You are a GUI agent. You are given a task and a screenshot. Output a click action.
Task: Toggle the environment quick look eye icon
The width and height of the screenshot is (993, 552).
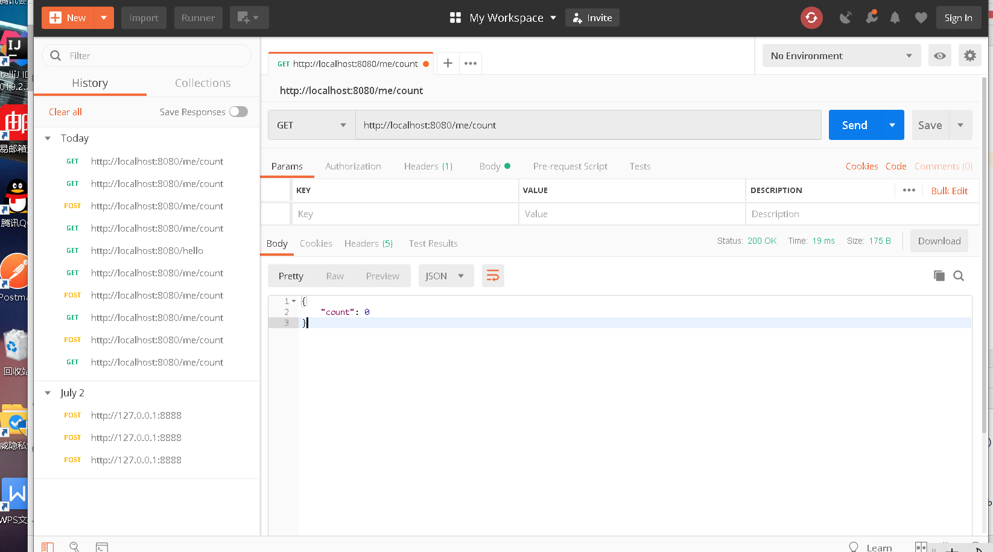tap(939, 55)
